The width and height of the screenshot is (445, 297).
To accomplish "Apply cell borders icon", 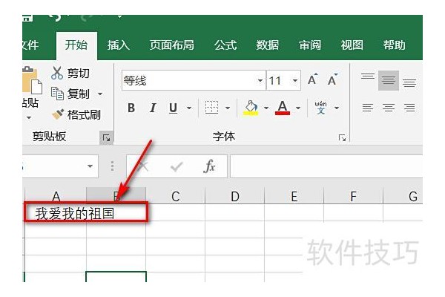I will click(211, 108).
